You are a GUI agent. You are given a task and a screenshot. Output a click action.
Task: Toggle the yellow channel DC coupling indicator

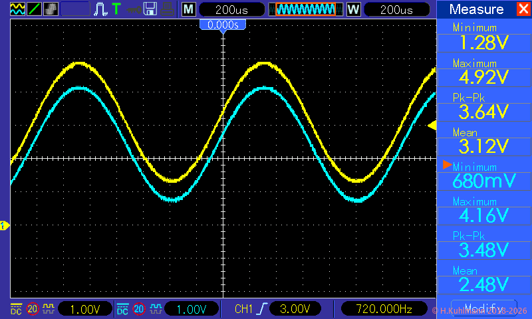tap(15, 308)
